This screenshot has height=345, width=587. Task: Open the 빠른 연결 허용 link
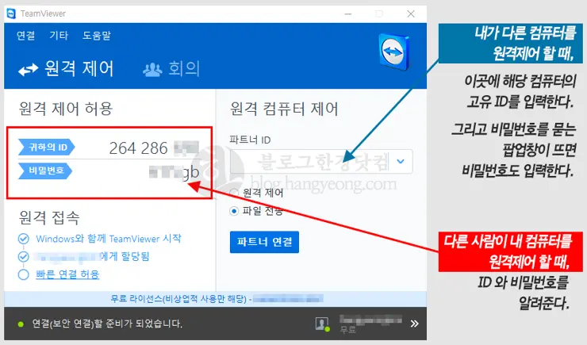click(67, 274)
